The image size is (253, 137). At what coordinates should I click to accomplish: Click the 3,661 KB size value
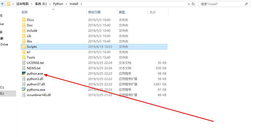(160, 84)
